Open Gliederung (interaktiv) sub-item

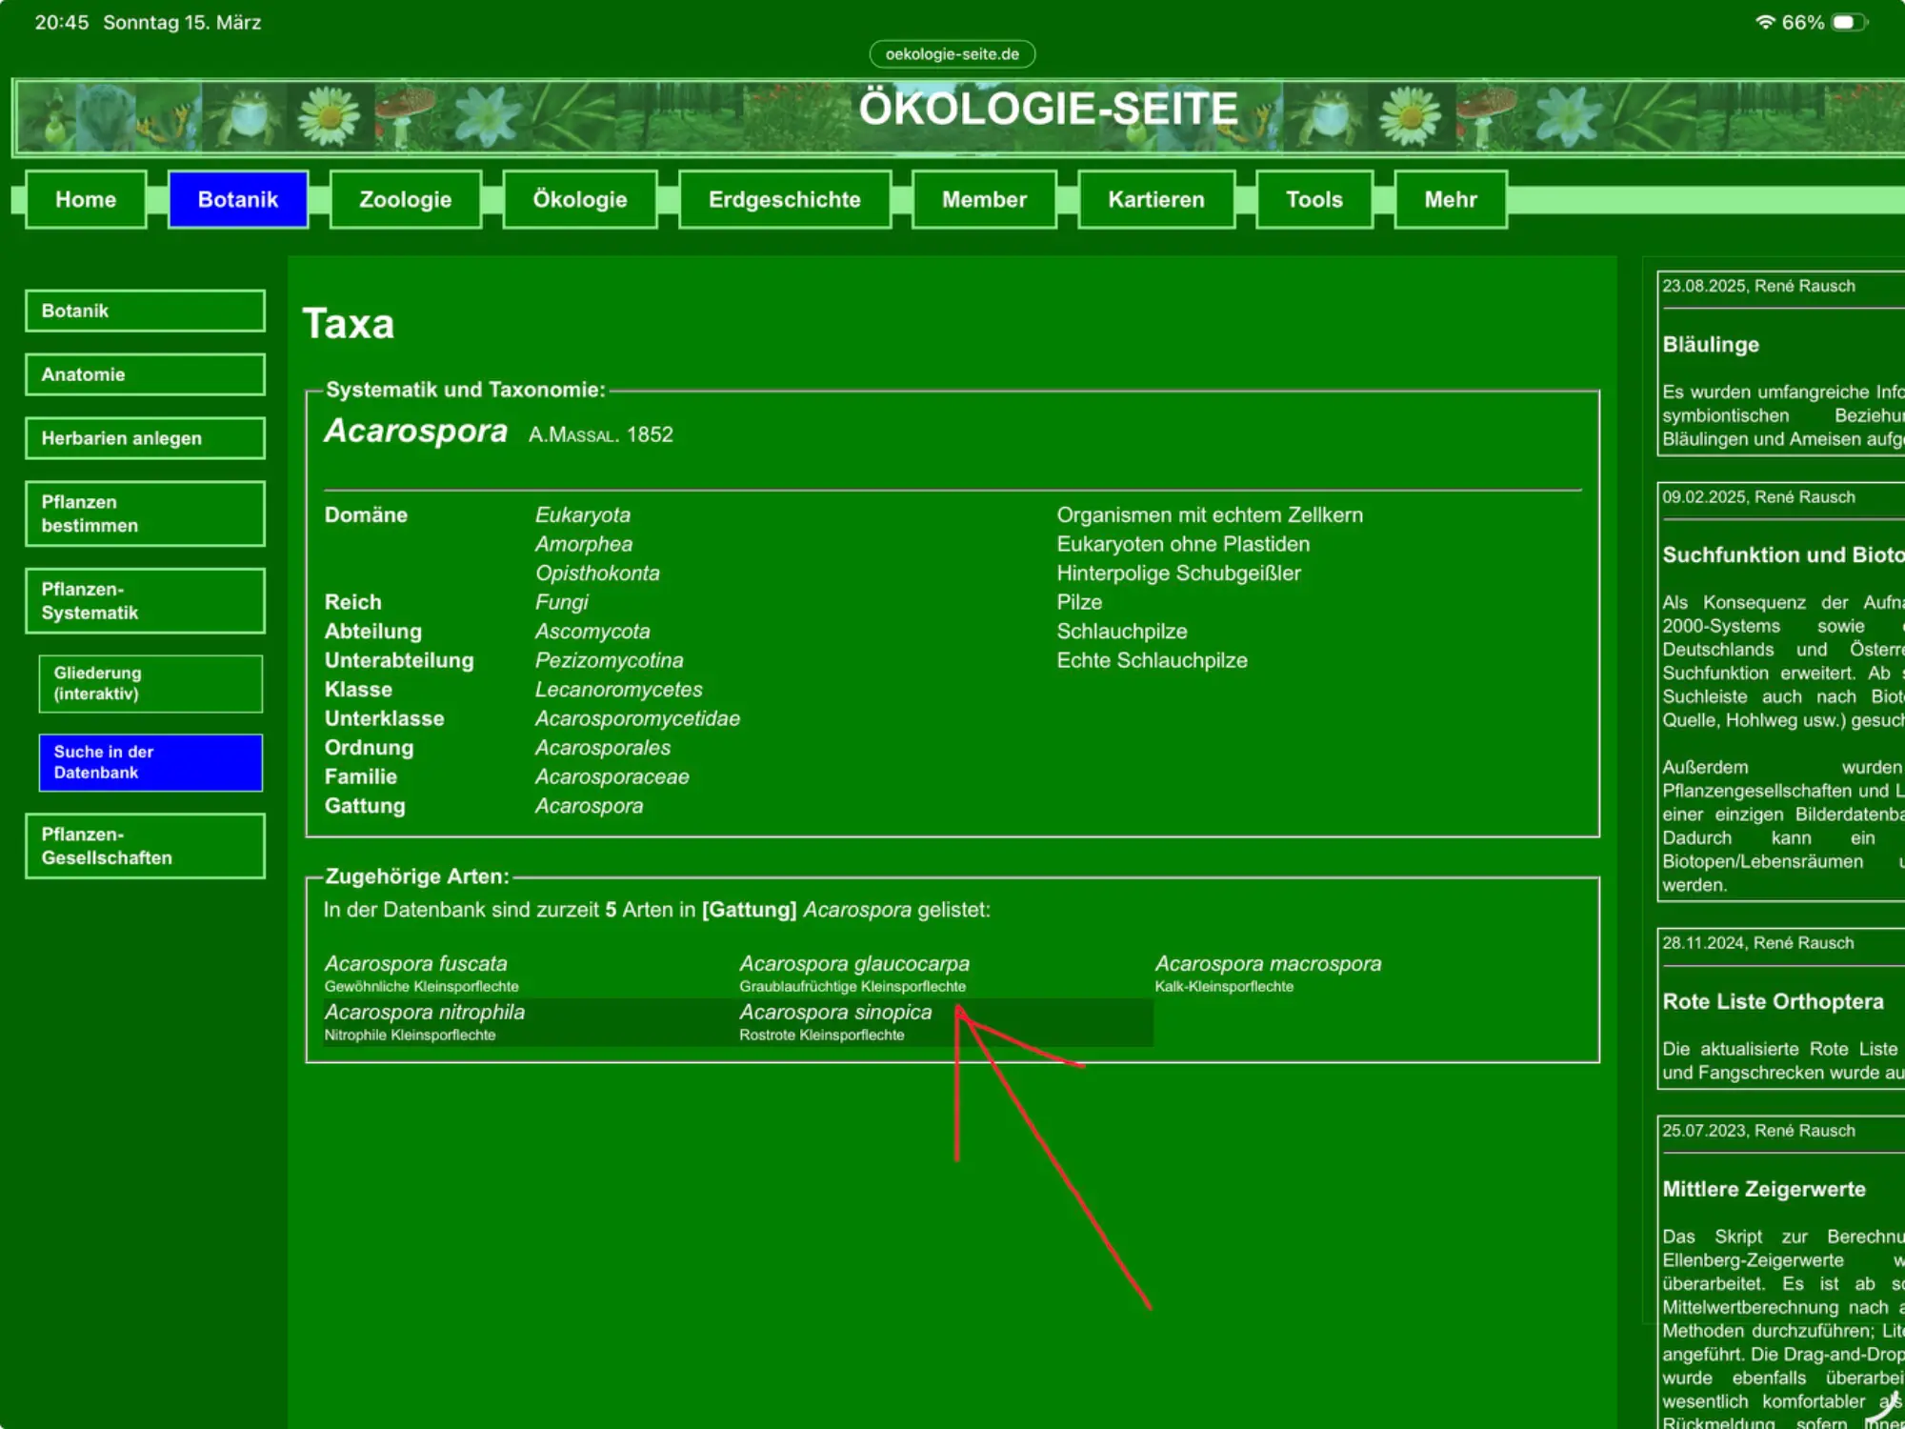pyautogui.click(x=150, y=683)
